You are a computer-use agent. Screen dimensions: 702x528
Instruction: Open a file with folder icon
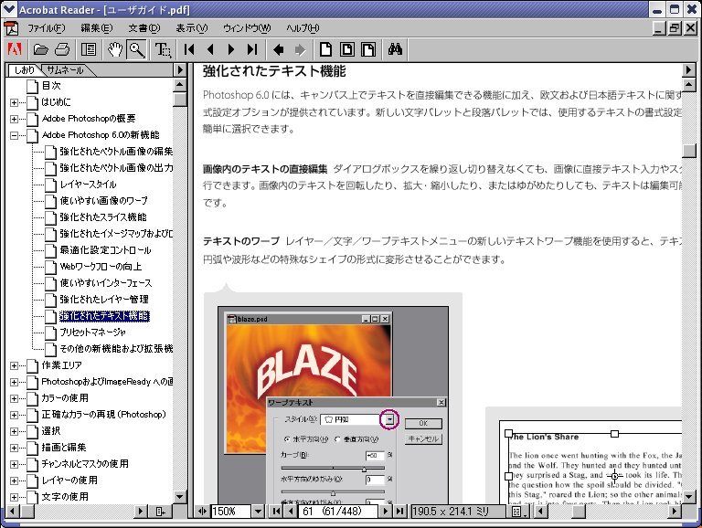(41, 49)
